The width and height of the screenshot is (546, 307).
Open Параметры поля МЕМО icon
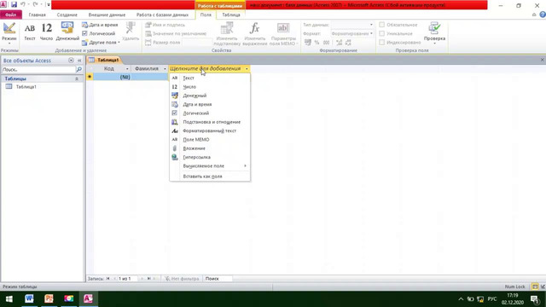[x=282, y=28]
